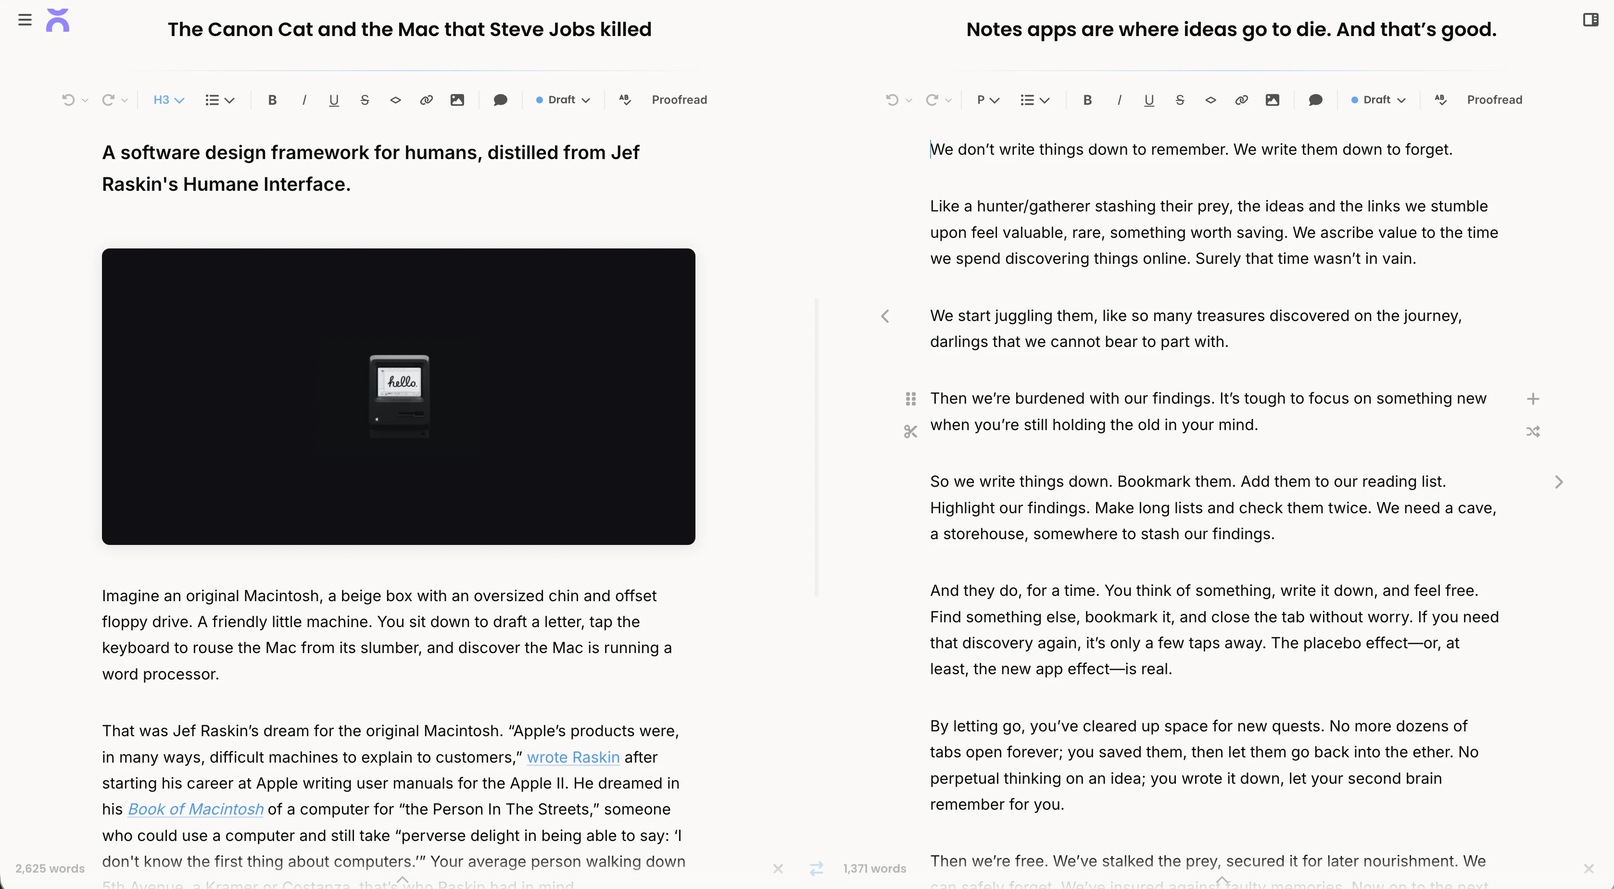Viewport: 1614px width, 889px height.
Task: Grab the paragraph drag handle dots icon
Action: point(910,399)
